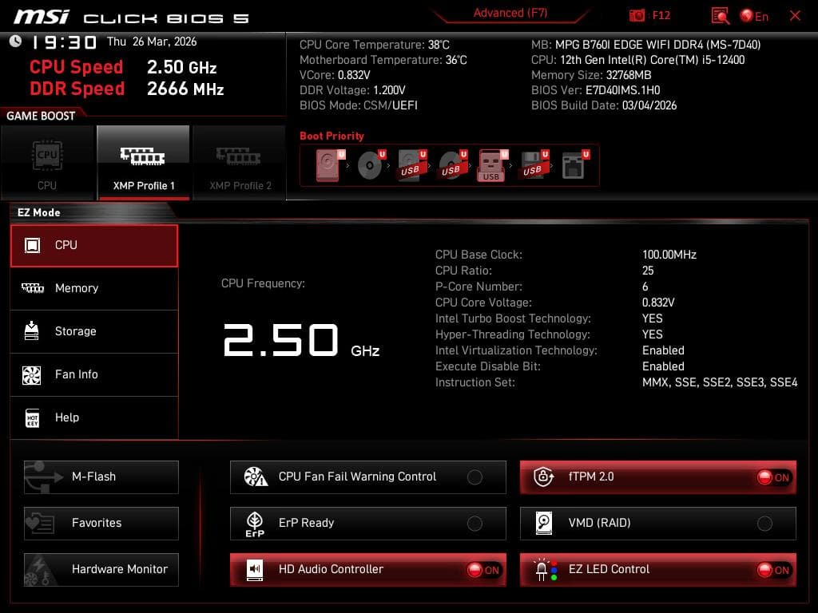Change language via the En globe icon
The height and width of the screenshot is (613, 818).
coord(754,16)
